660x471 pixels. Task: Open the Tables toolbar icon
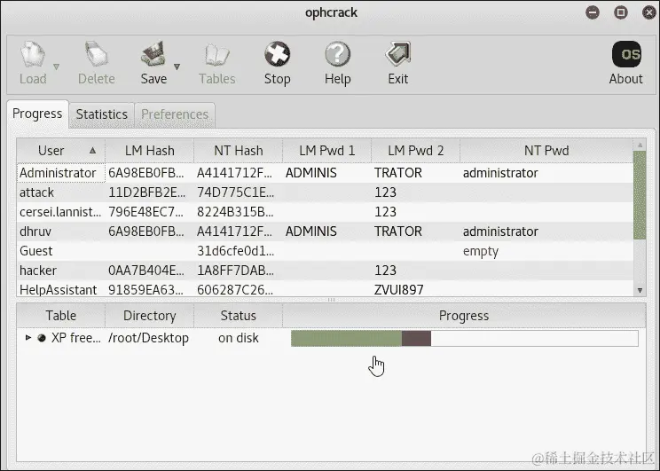pos(217,55)
